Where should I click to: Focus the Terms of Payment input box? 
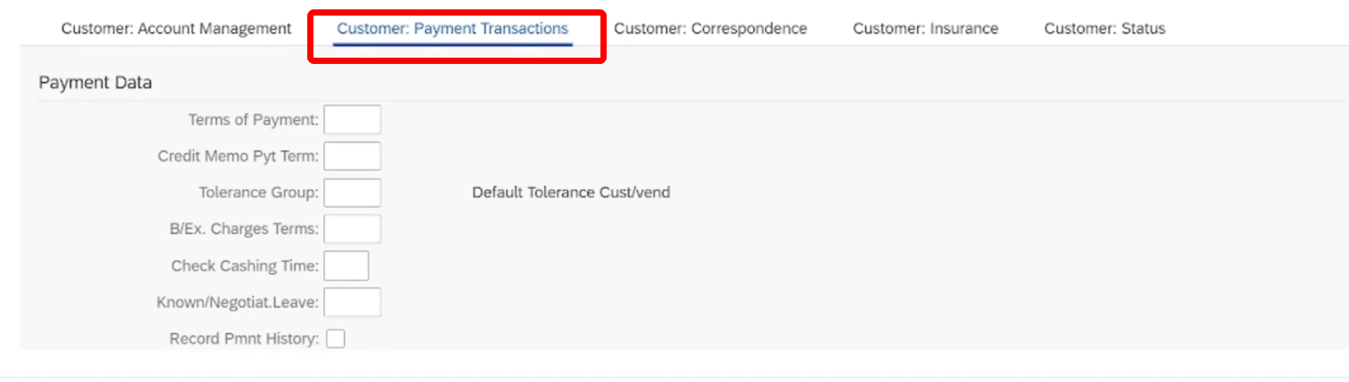352,120
